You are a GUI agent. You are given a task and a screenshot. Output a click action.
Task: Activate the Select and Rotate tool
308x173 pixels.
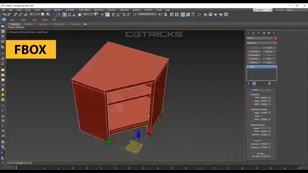tap(69, 14)
